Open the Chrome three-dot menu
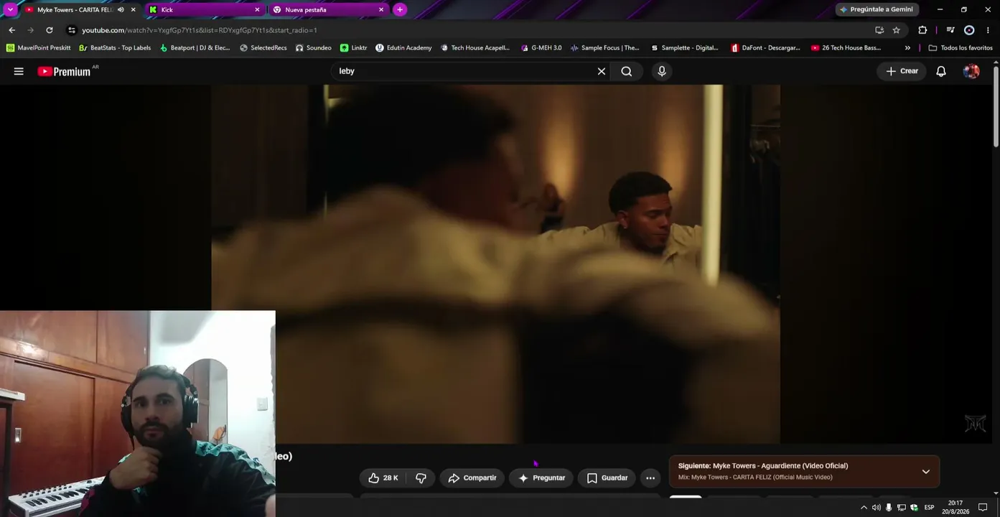 [989, 30]
